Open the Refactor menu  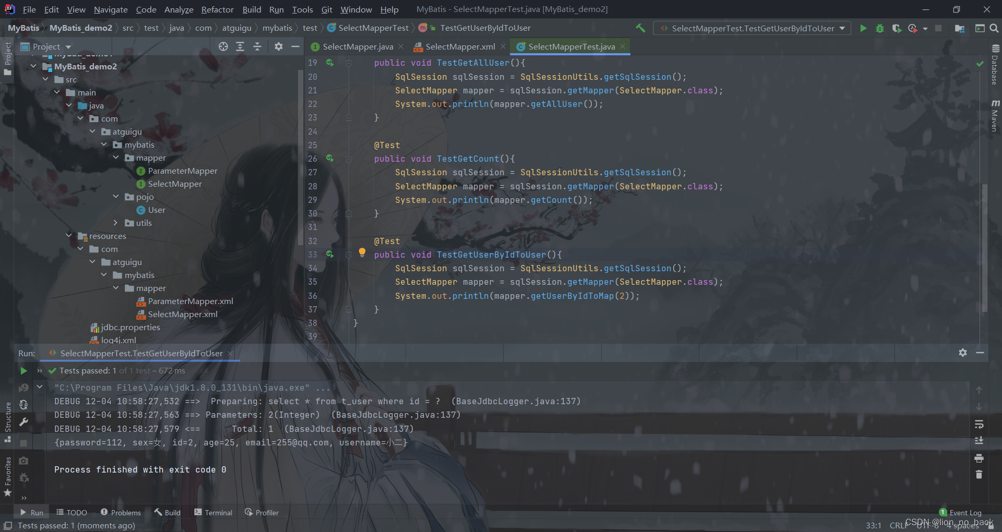coord(217,9)
